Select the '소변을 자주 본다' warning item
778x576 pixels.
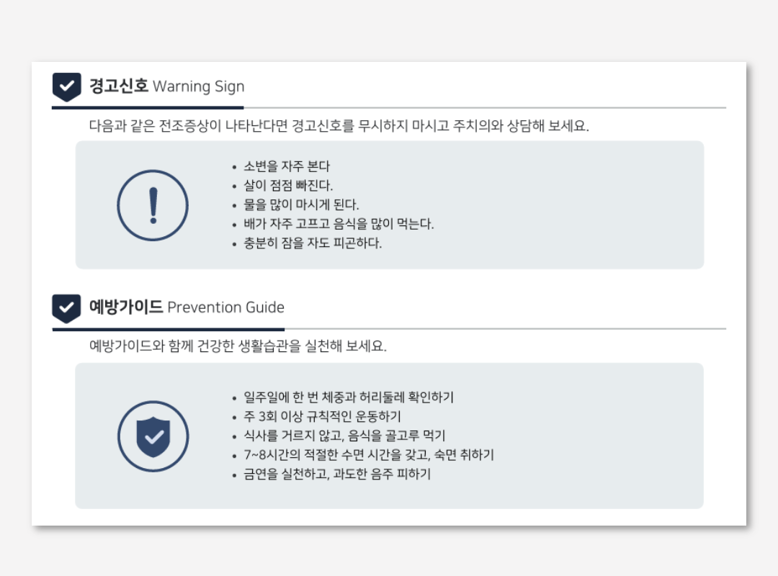[286, 166]
